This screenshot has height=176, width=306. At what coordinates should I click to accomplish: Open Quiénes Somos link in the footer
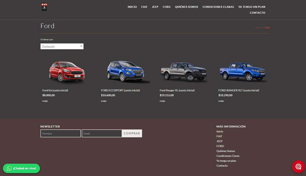point(226,151)
